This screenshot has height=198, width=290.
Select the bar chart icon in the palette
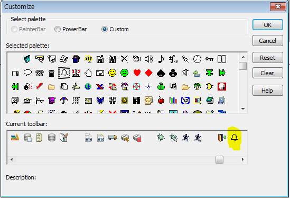173,100
